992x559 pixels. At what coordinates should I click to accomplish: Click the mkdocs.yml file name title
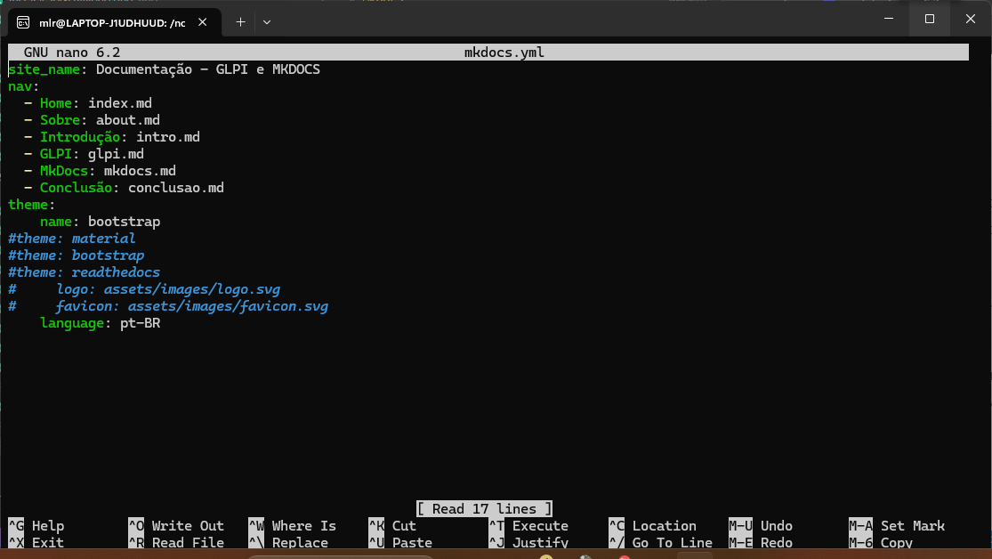click(x=504, y=53)
